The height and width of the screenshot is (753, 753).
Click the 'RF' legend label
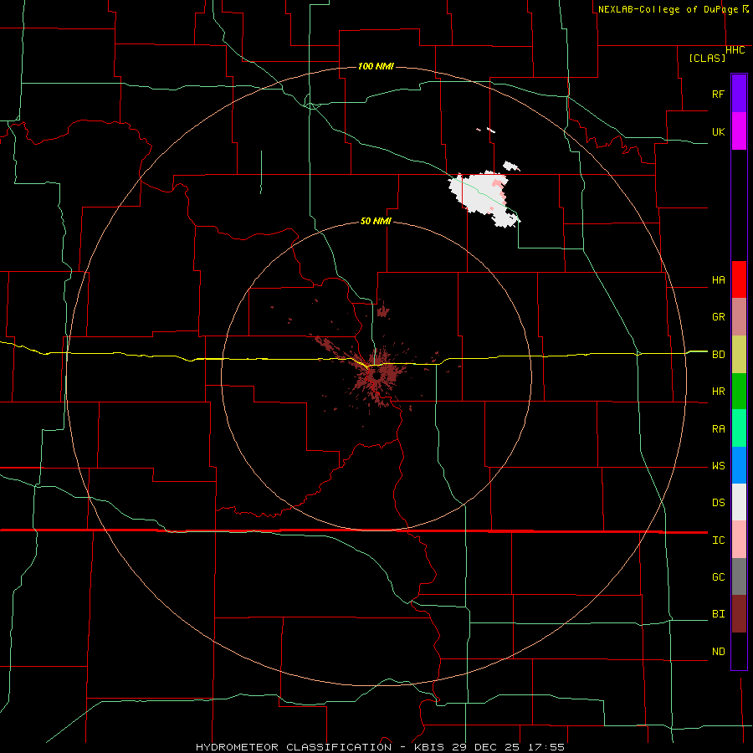(x=718, y=94)
